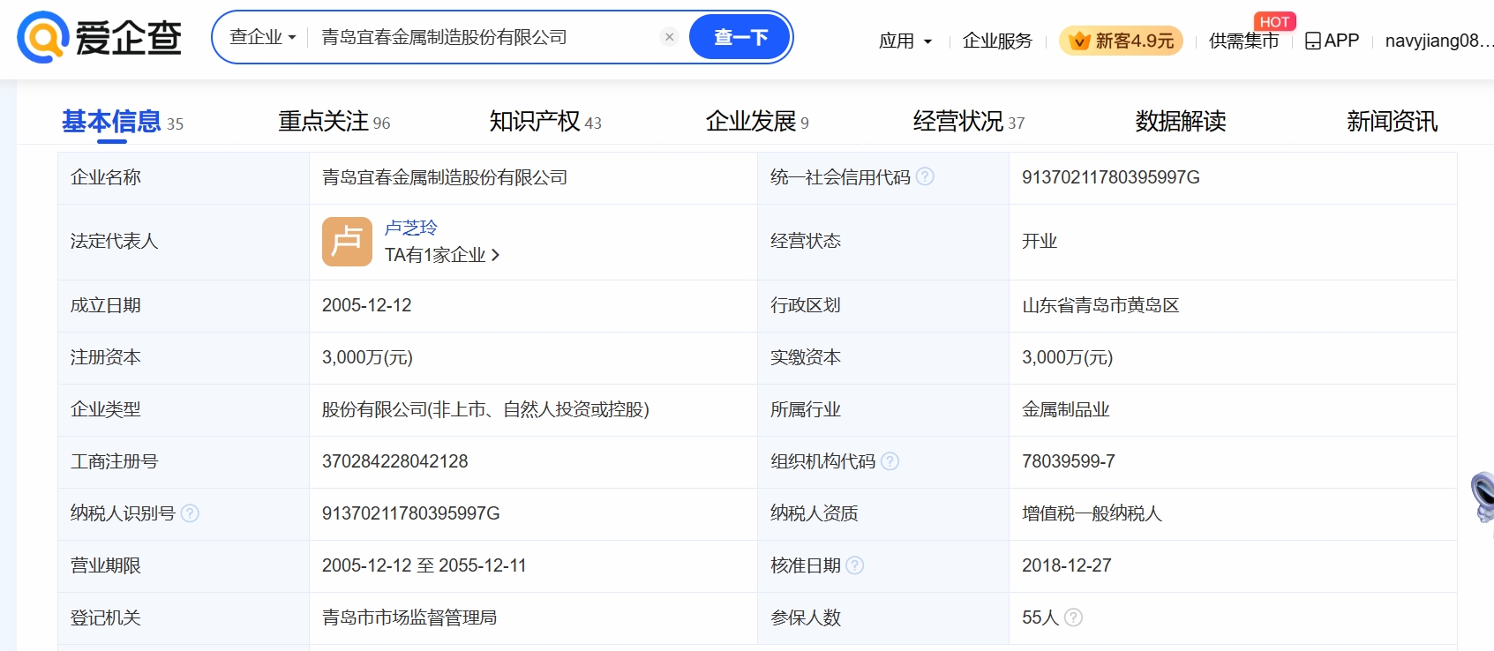The image size is (1494, 651).
Task: Select region 山东省青岛市黄岛区
Action: tap(1100, 305)
